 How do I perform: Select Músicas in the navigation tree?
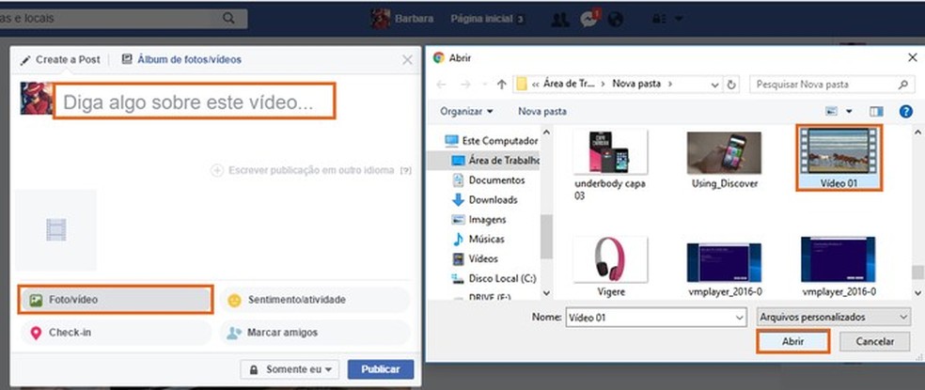pyautogui.click(x=478, y=239)
